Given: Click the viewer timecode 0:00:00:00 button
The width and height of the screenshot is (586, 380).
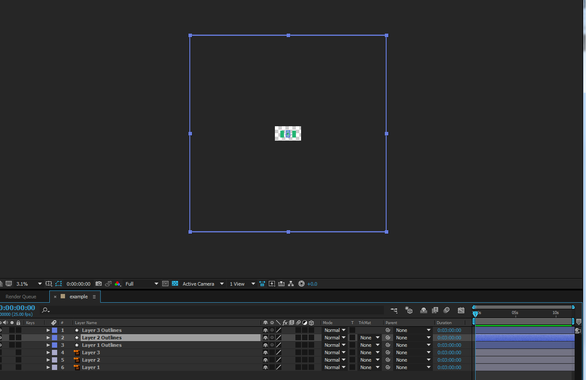Looking at the screenshot, I should click(79, 283).
